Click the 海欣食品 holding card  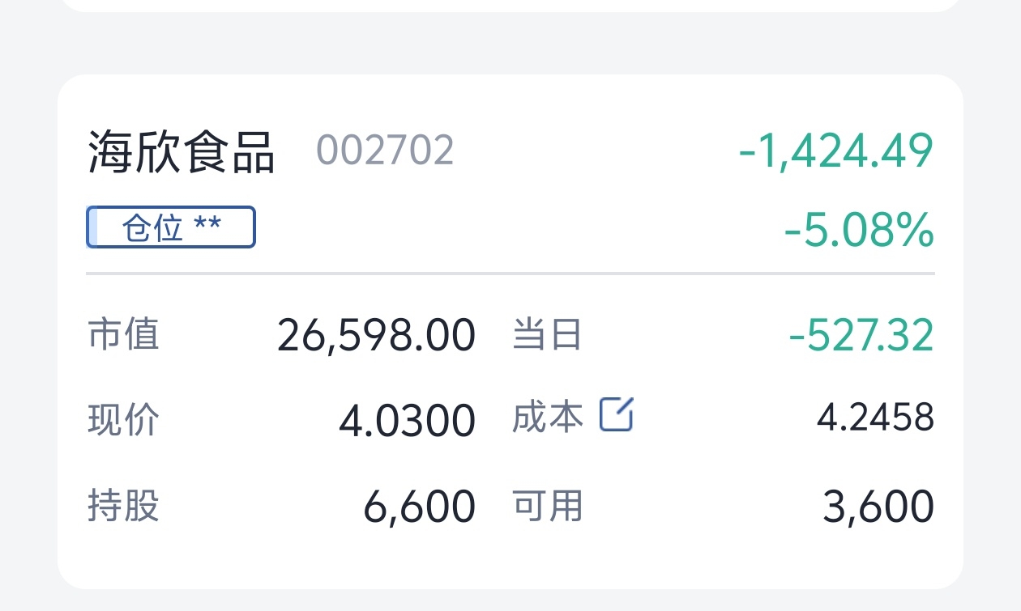[x=510, y=324]
